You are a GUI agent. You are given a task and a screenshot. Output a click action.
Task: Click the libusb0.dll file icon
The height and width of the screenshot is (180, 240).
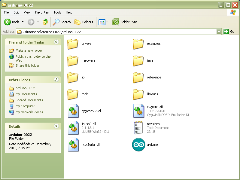pos(73,128)
